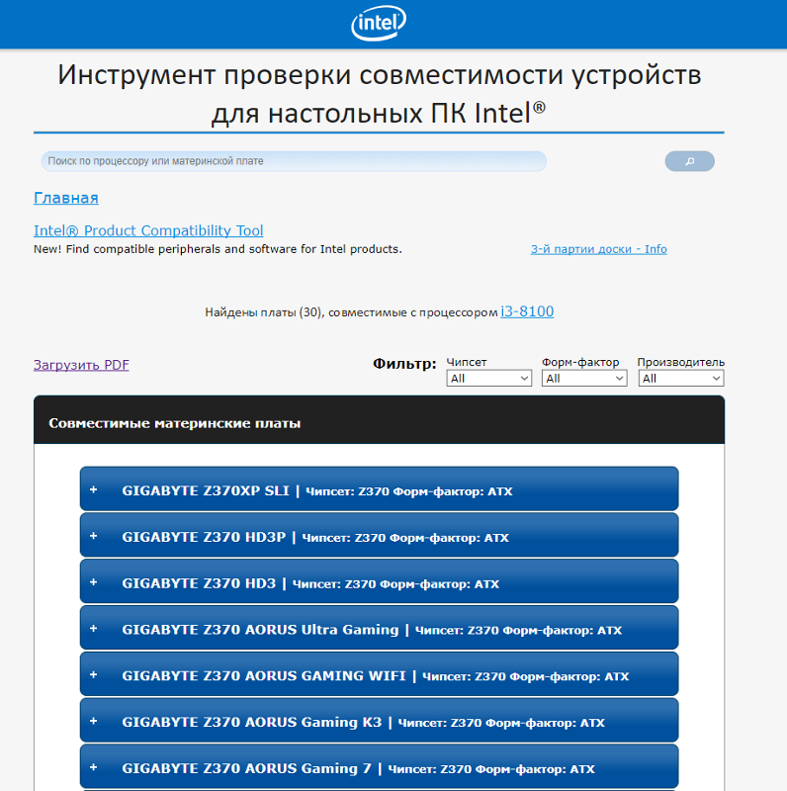
Task: Click the Совместимые материнские платы header
Action: click(379, 420)
